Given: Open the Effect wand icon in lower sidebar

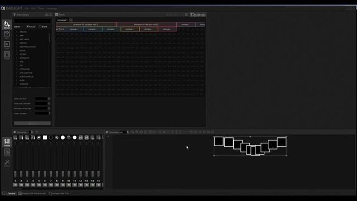Looking at the screenshot, I should click(7, 162).
